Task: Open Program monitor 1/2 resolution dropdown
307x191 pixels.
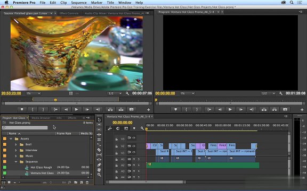Action: click(268, 93)
